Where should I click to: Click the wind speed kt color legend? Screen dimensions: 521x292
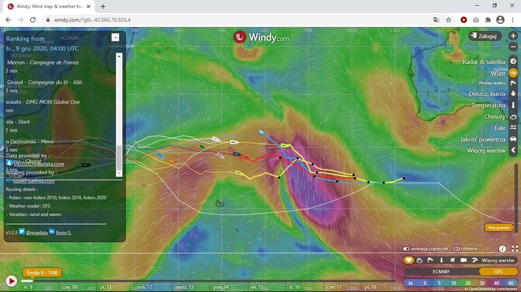coord(461,283)
